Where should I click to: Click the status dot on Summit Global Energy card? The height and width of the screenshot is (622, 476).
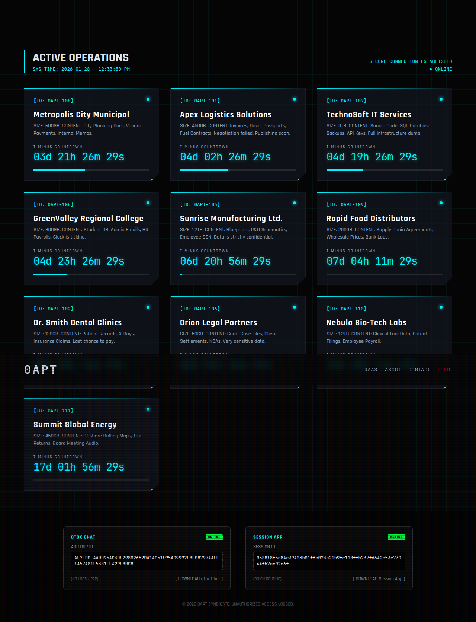click(x=148, y=409)
